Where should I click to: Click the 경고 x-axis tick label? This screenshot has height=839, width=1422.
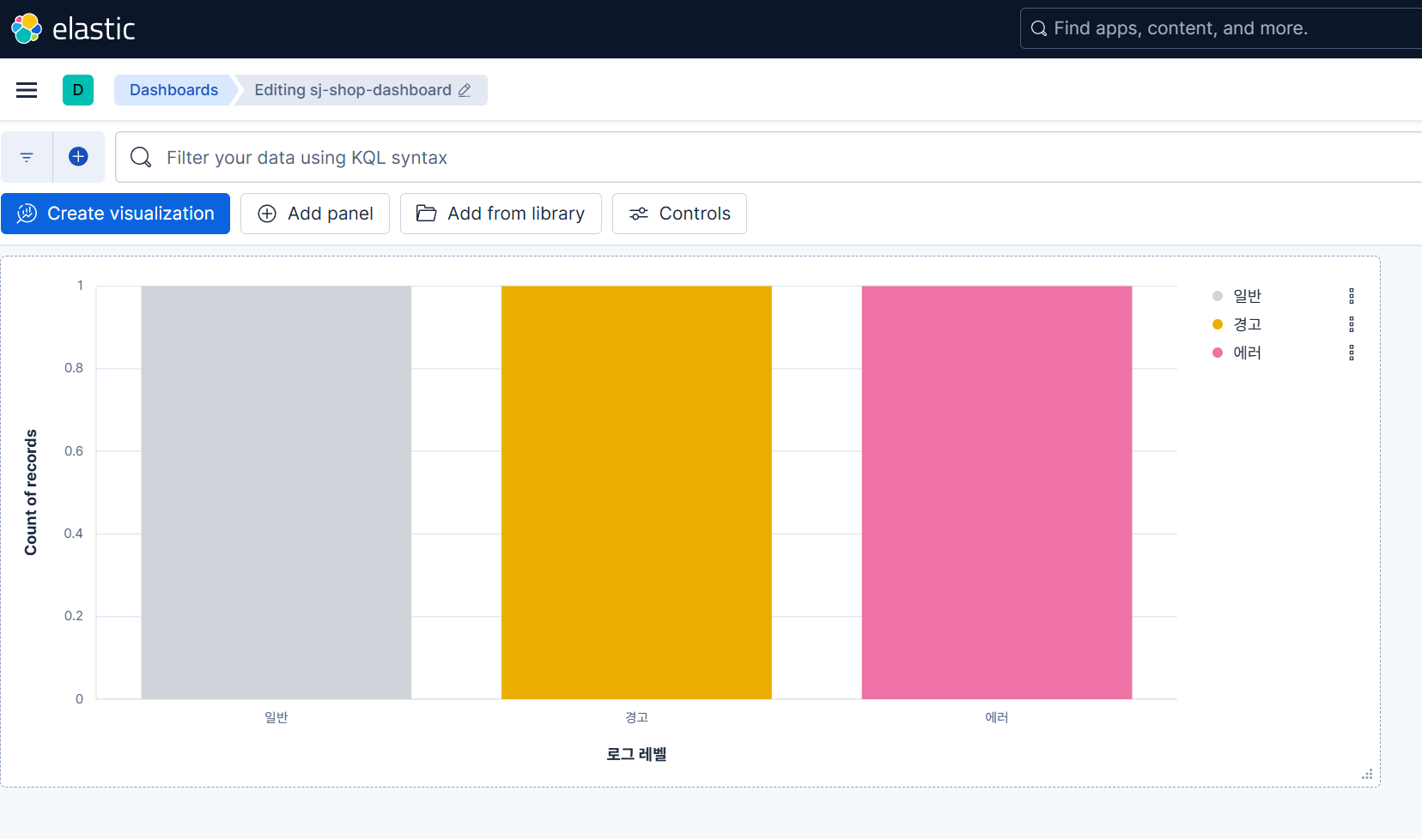636,717
